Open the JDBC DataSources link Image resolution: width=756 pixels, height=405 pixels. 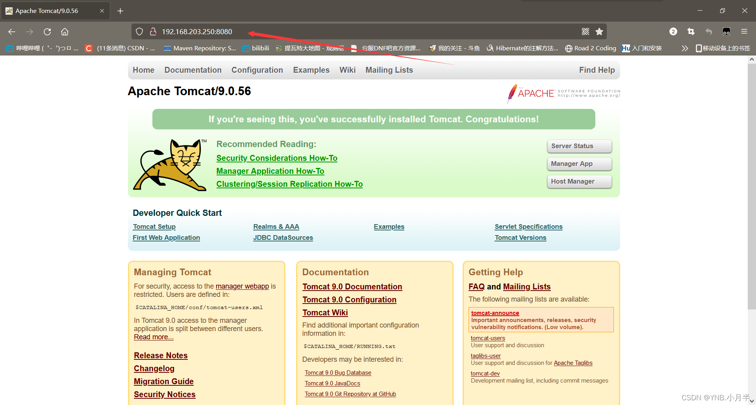click(x=283, y=238)
